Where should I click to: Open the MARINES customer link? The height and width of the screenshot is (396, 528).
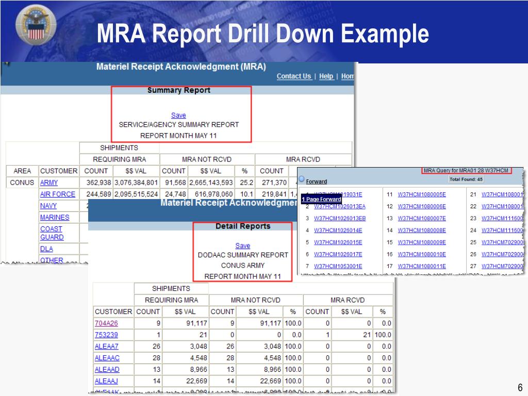55,218
